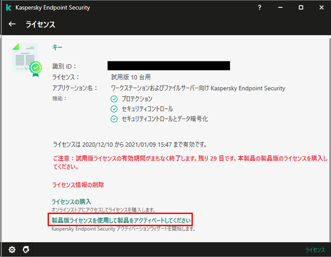Click the ライセンス link in bottom bar
Viewport: 331px width, 257px height.
click(315, 250)
